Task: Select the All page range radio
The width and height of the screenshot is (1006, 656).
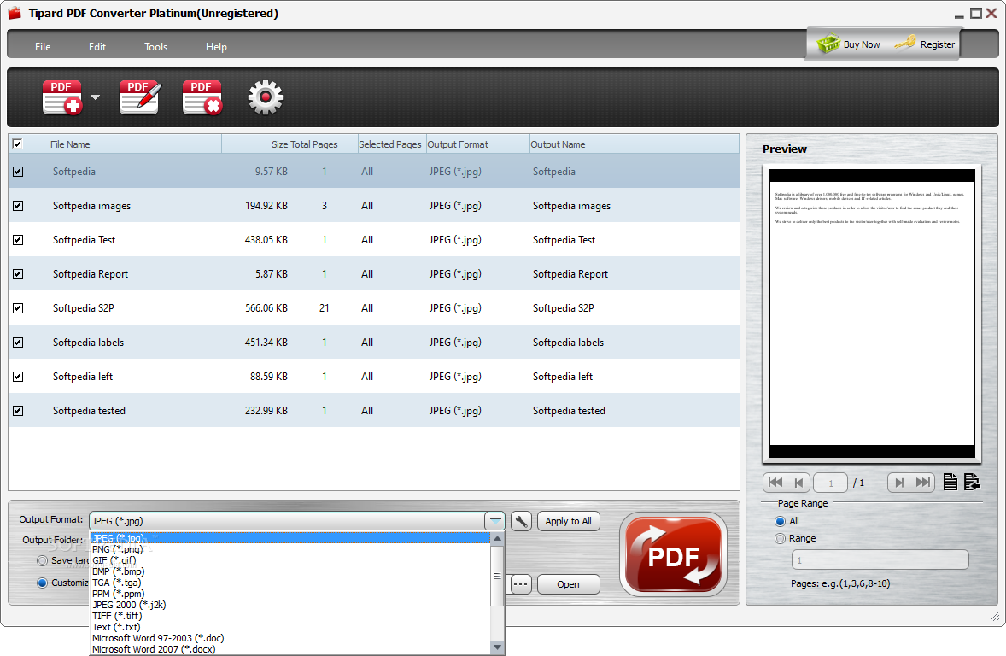Action: (781, 521)
